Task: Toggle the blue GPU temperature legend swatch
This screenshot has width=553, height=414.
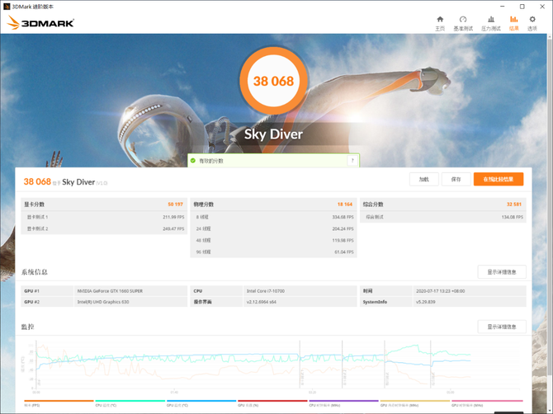Action: [200, 402]
